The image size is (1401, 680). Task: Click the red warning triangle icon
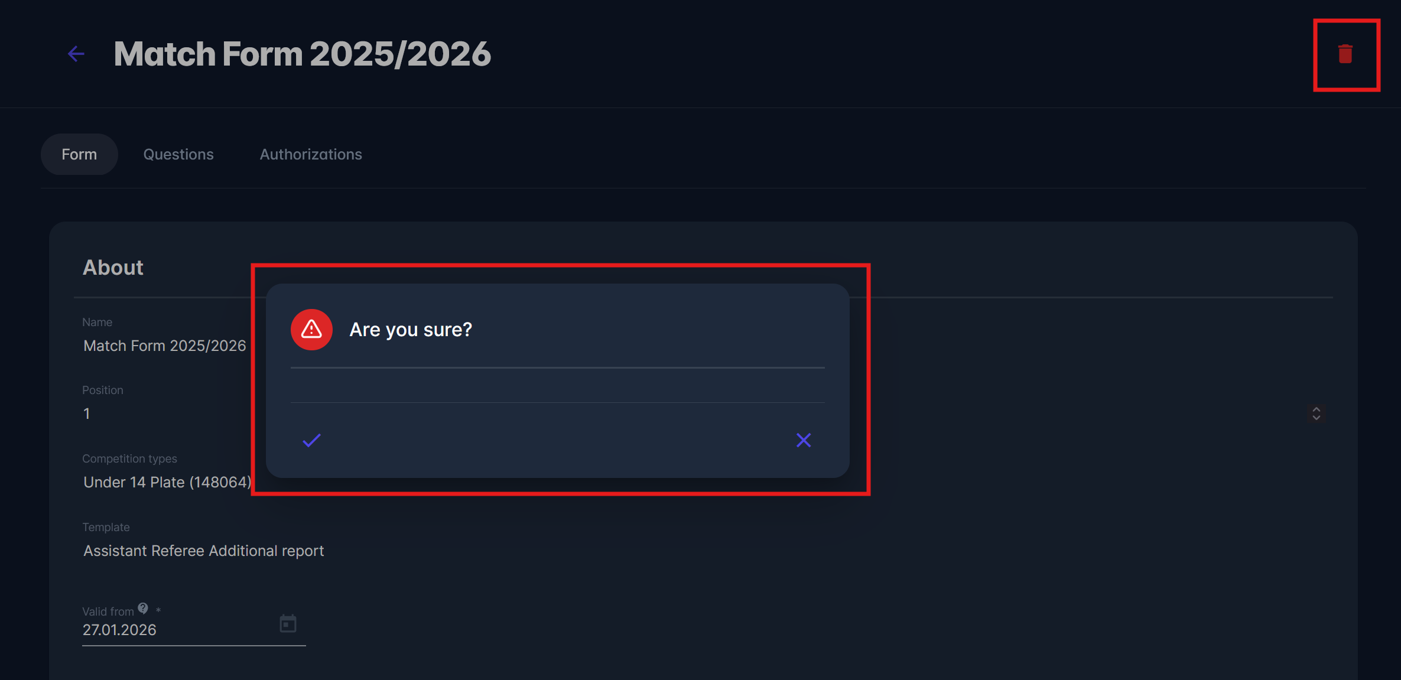(311, 330)
